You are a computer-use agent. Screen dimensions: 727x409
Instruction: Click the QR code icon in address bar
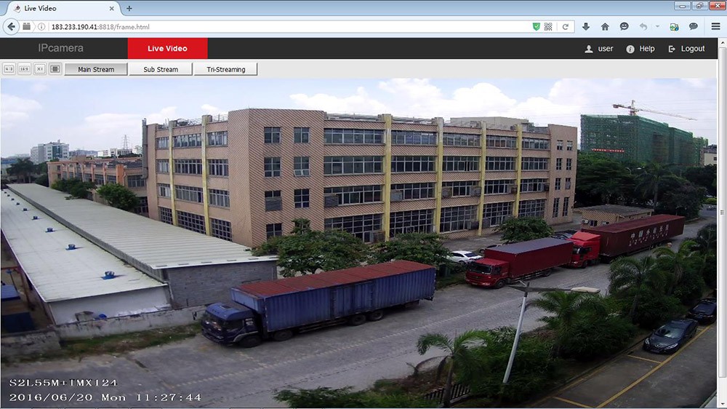[547, 27]
